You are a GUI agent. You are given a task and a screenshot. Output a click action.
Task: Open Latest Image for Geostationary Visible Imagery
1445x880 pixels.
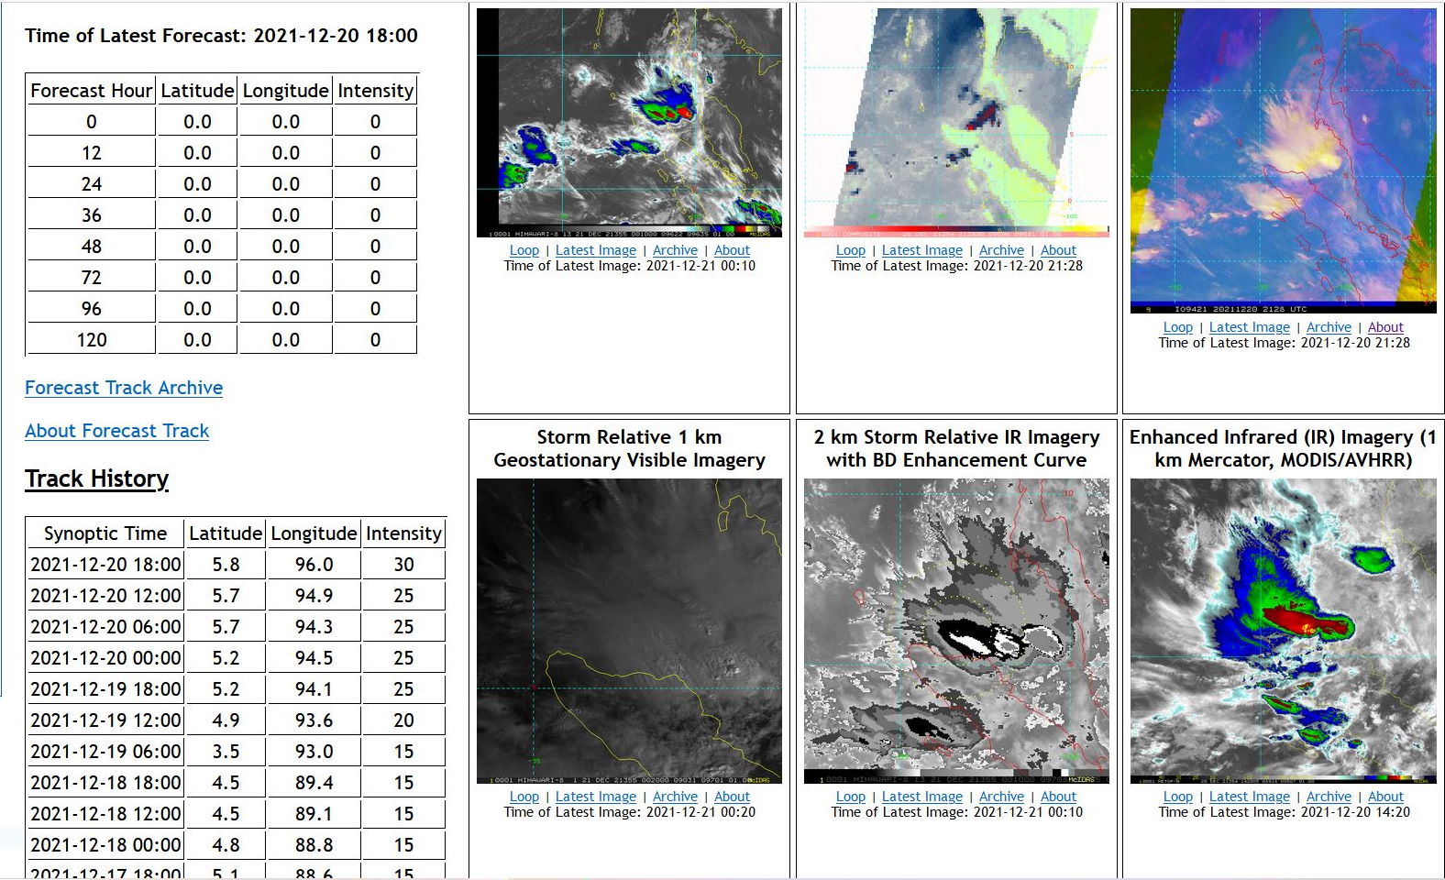596,797
